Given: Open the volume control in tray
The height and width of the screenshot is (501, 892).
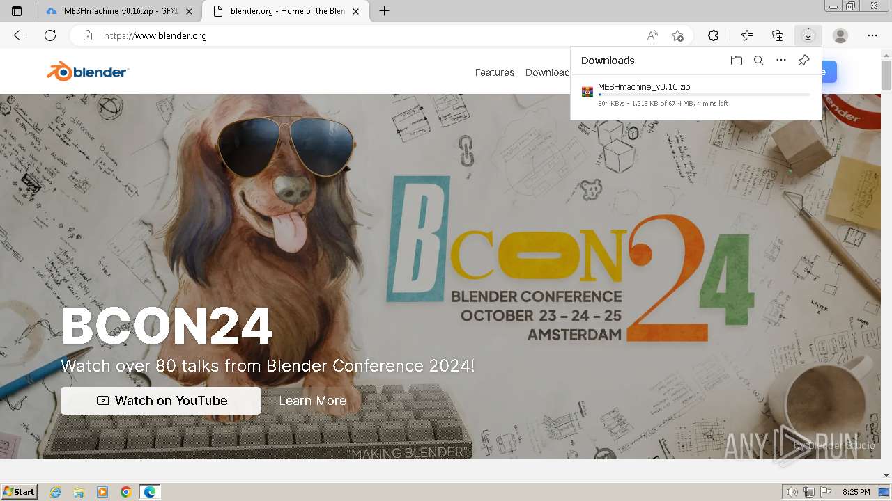Looking at the screenshot, I should (792, 492).
